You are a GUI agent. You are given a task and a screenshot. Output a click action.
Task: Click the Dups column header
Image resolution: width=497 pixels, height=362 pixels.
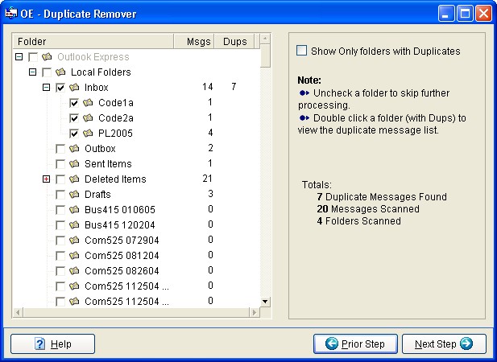(234, 42)
